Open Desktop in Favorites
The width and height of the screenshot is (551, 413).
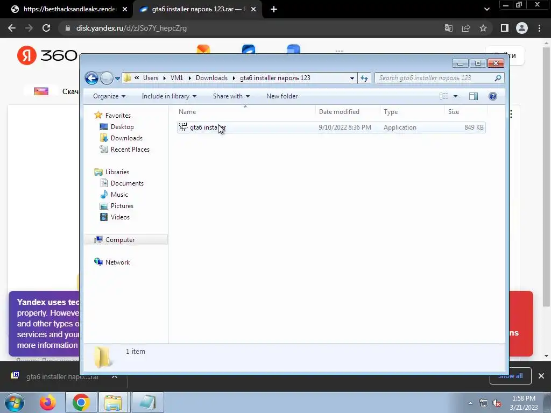122,127
